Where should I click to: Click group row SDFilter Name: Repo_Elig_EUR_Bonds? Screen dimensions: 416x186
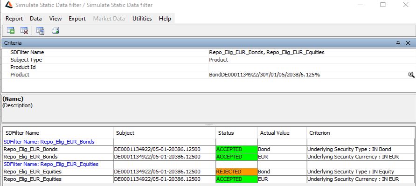[49, 142]
